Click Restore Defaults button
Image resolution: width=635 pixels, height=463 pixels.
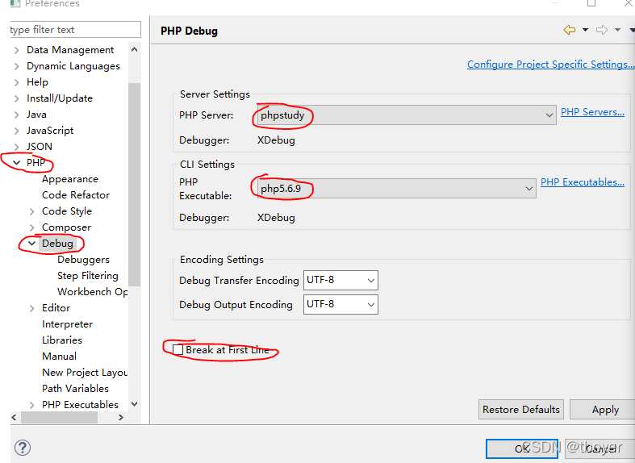[520, 410]
